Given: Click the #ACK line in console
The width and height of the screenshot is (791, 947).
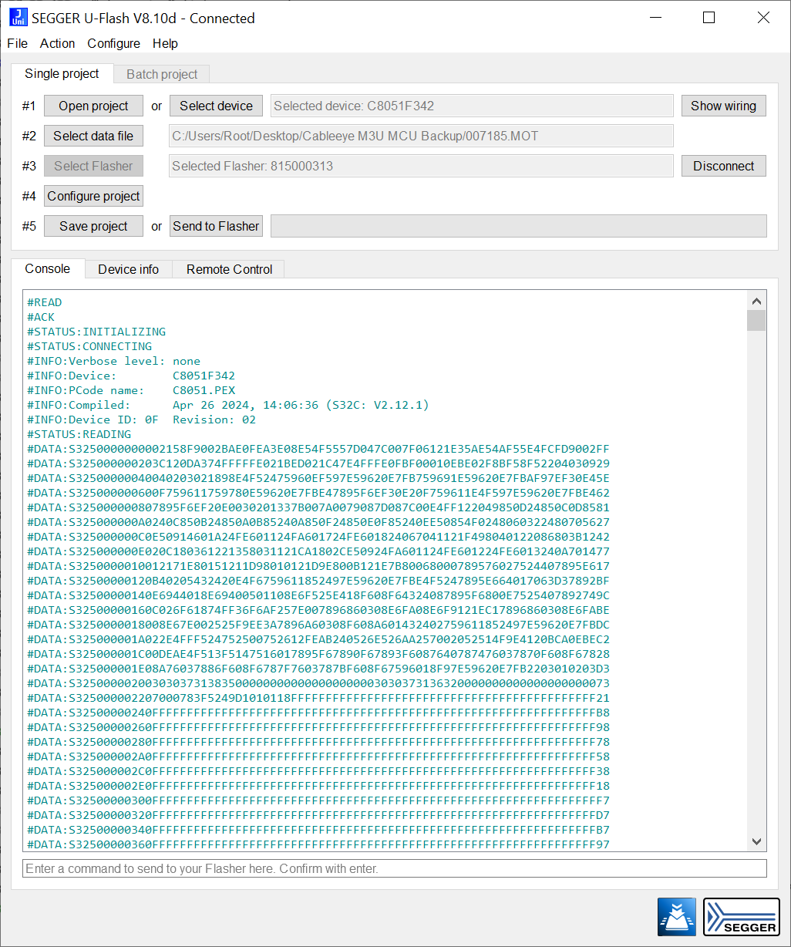Looking at the screenshot, I should click(41, 317).
